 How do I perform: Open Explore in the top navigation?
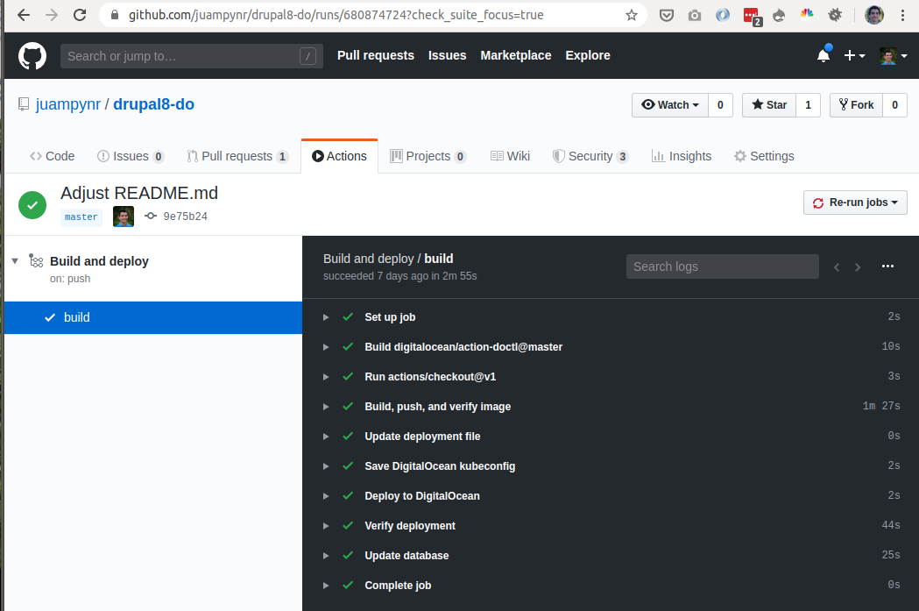(x=588, y=55)
